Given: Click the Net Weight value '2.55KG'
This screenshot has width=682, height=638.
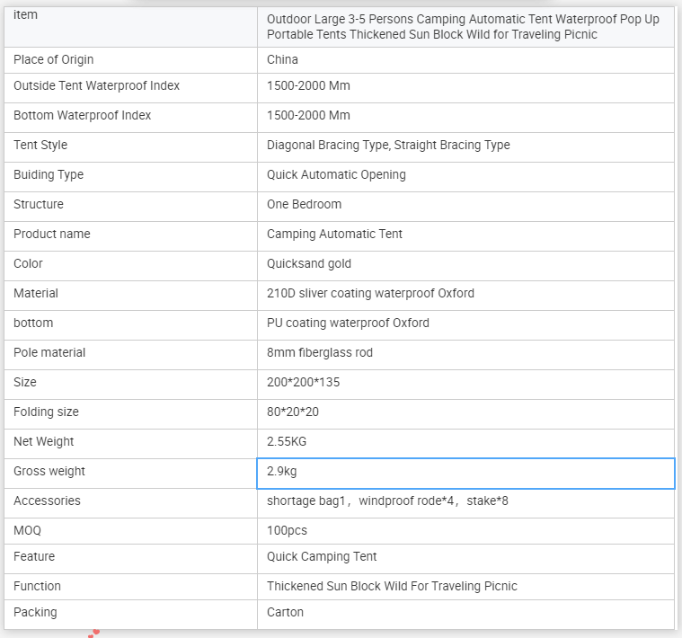Looking at the screenshot, I should coord(288,442).
